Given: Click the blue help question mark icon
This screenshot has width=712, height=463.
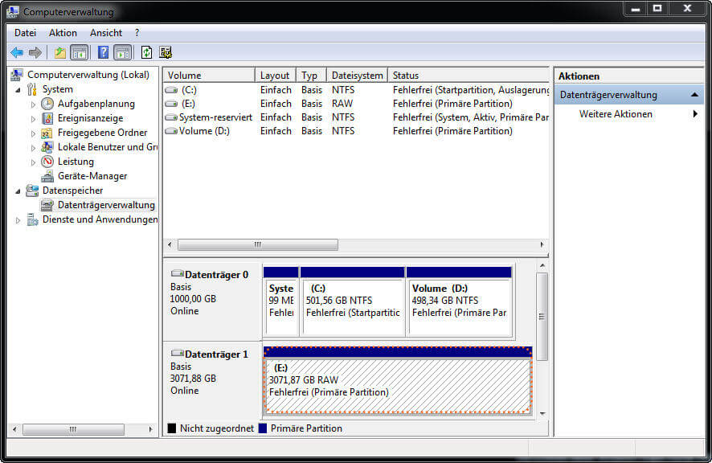Looking at the screenshot, I should [x=103, y=52].
